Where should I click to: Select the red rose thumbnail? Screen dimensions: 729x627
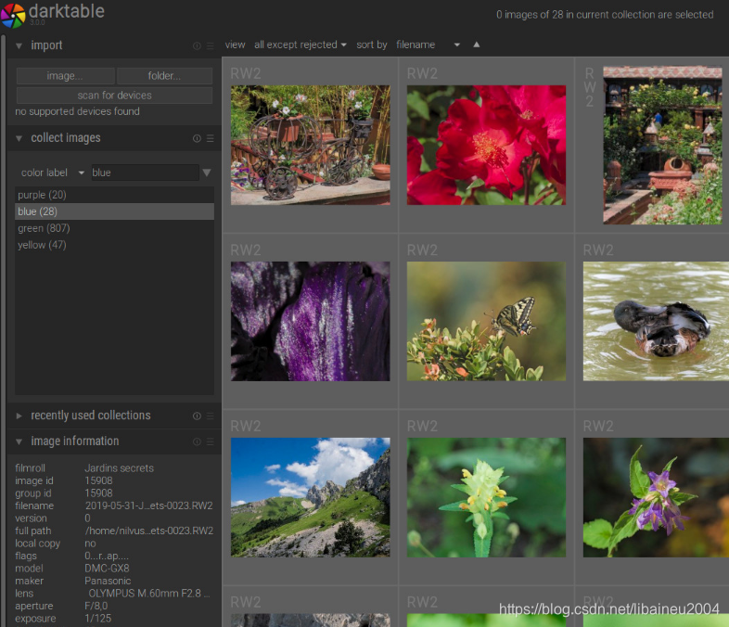(x=486, y=145)
